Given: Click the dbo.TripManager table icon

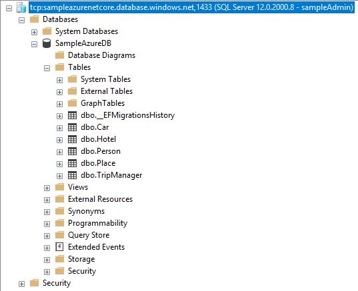Looking at the screenshot, I should pyautogui.click(x=73, y=175).
